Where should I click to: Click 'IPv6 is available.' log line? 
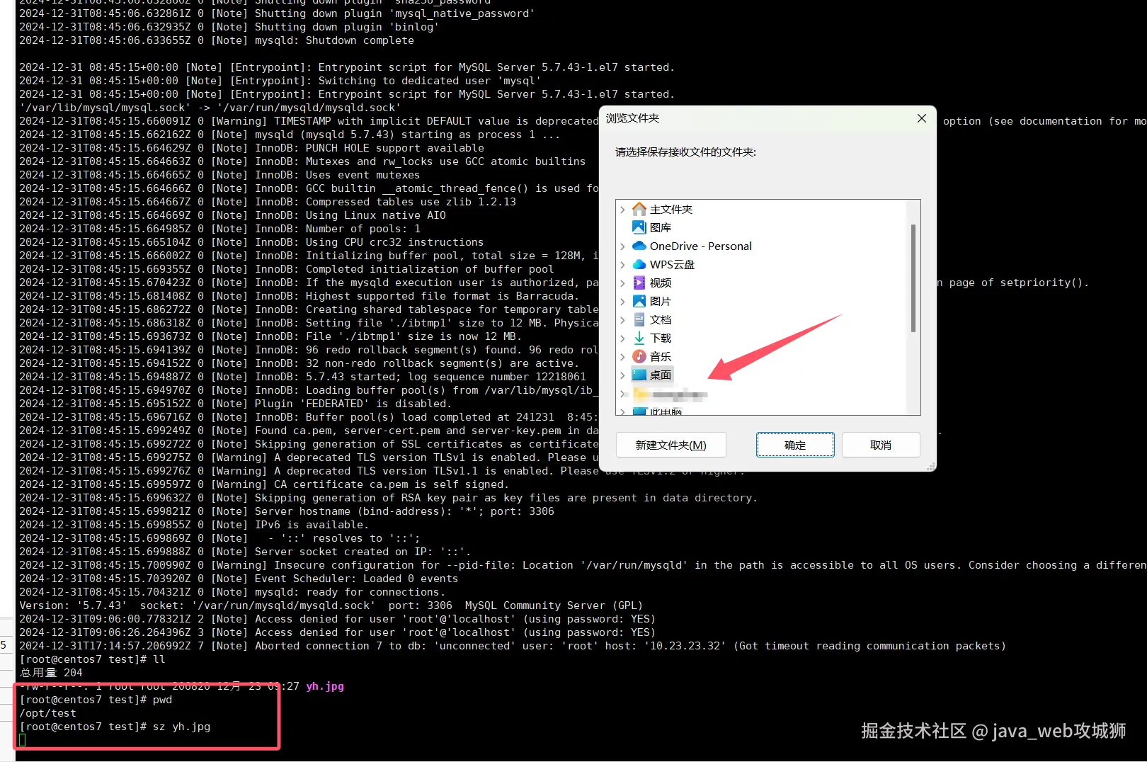coord(194,525)
